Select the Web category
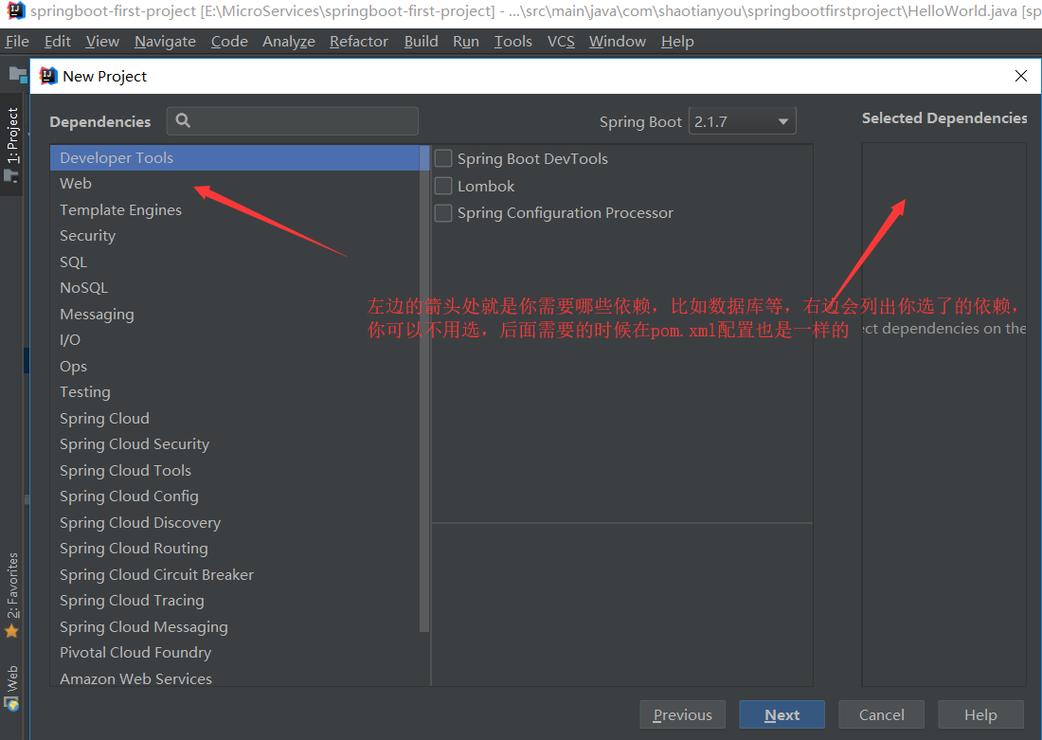The image size is (1042, 740). tap(235, 184)
